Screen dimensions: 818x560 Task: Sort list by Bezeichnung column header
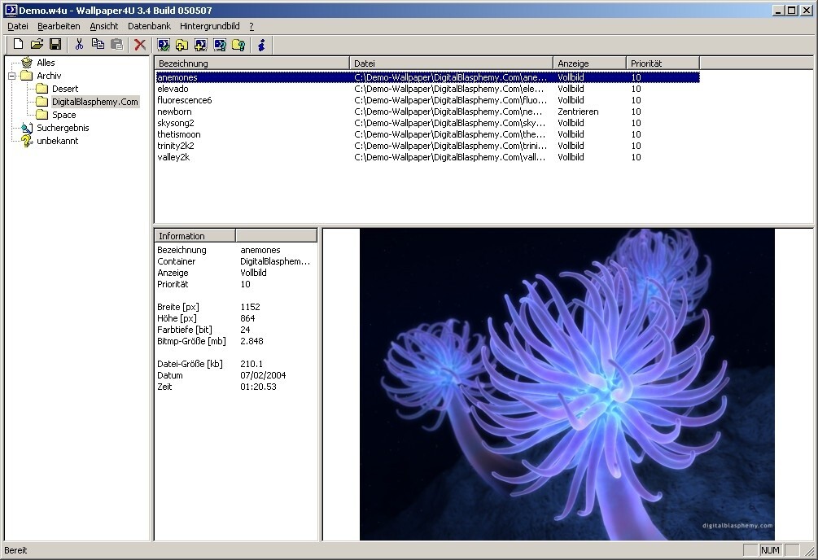click(252, 63)
